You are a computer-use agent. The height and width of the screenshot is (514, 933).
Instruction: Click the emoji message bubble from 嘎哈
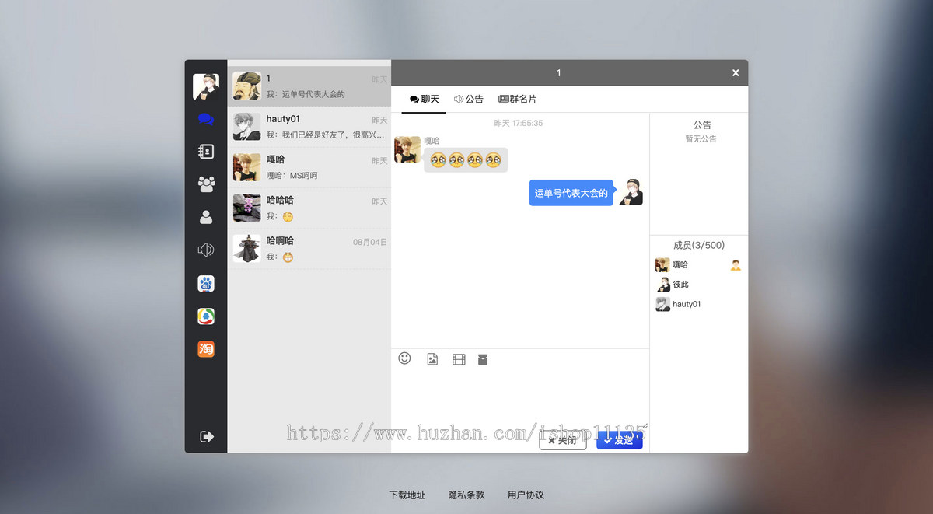click(466, 160)
